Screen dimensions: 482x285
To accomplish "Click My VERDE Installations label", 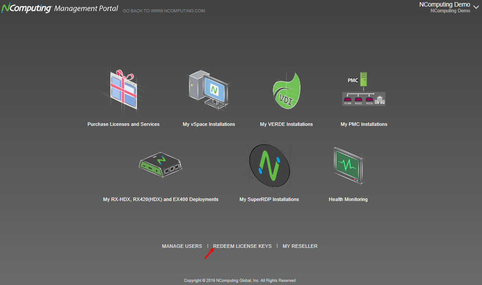I will [286, 124].
